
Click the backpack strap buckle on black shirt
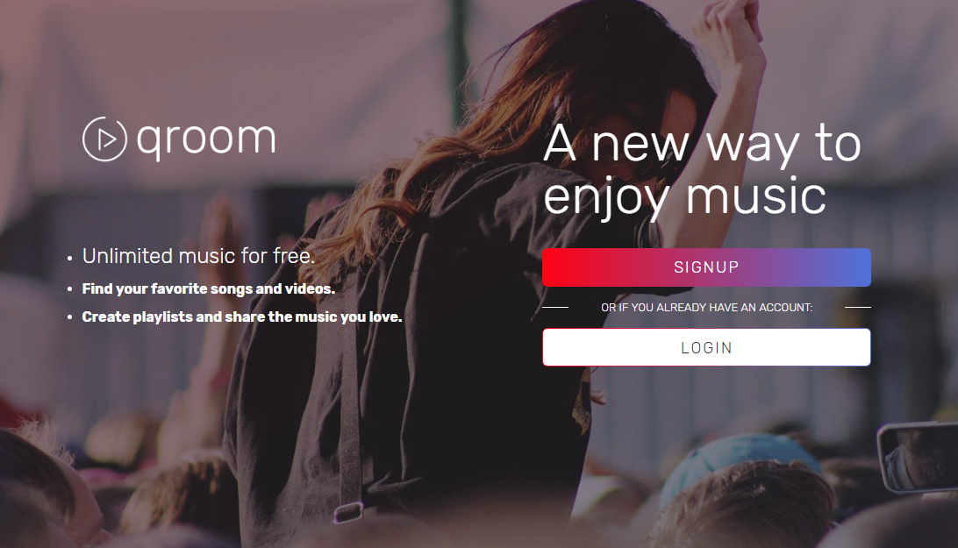(348, 511)
